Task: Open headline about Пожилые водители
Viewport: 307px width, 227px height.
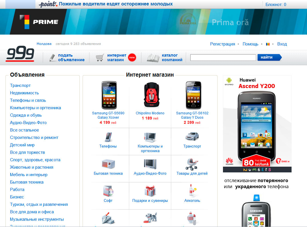Action: (x=116, y=4)
